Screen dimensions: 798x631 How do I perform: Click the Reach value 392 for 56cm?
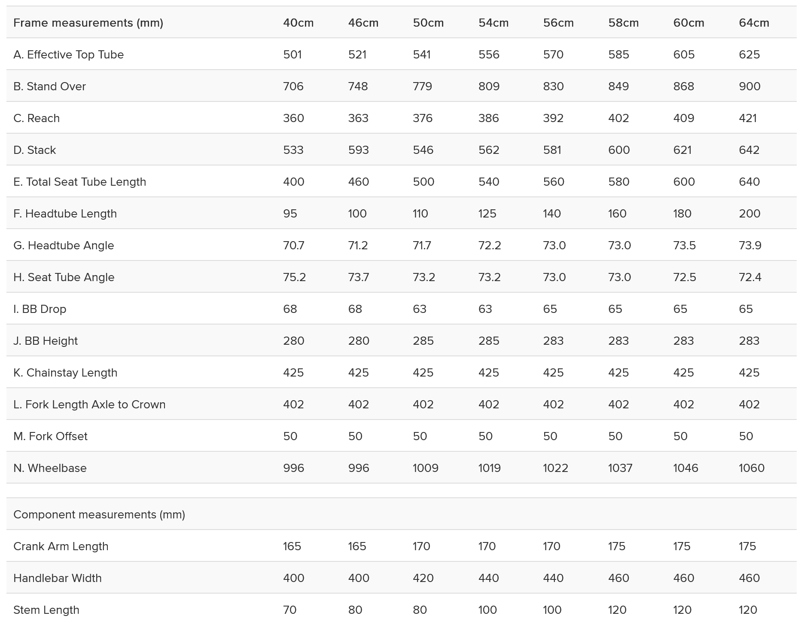coord(553,118)
